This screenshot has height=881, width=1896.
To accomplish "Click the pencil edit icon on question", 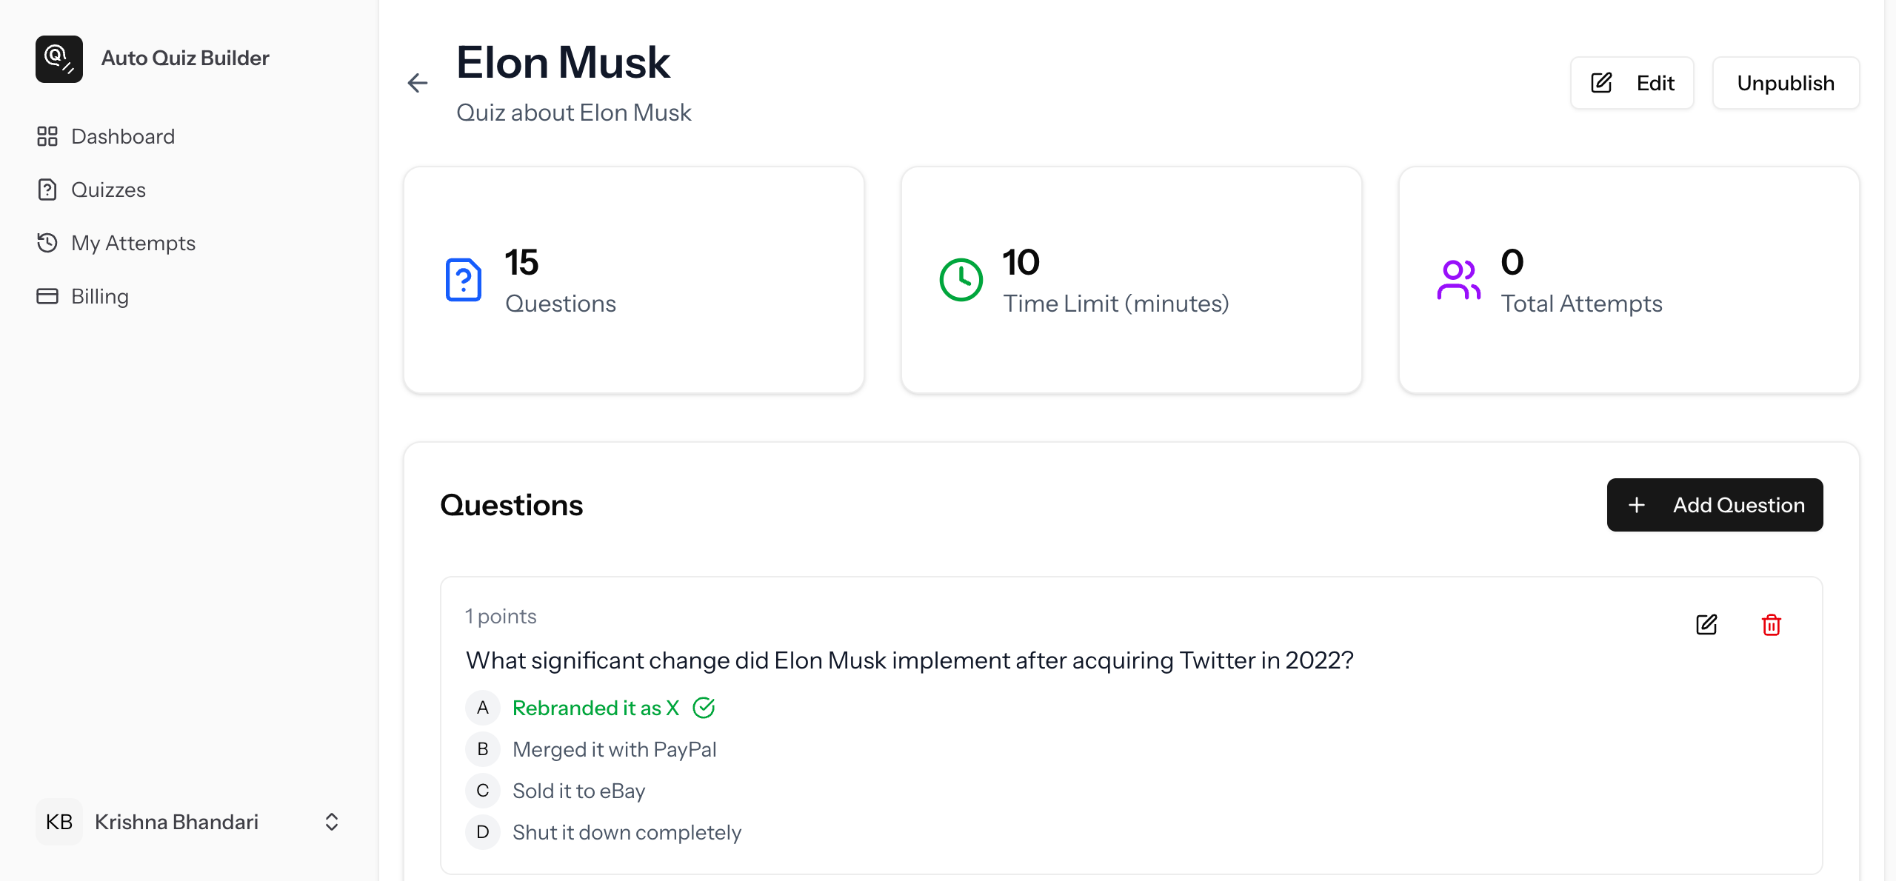I will (x=1706, y=625).
